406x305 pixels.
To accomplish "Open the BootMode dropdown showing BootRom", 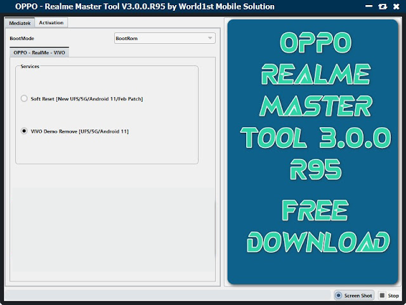I will pos(165,38).
